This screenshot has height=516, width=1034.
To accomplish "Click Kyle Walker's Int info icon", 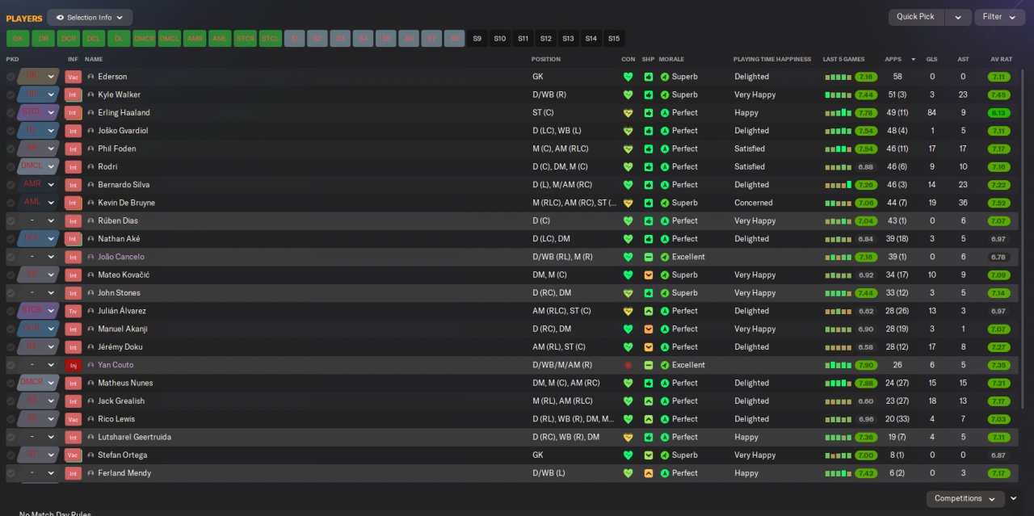I will pyautogui.click(x=74, y=94).
